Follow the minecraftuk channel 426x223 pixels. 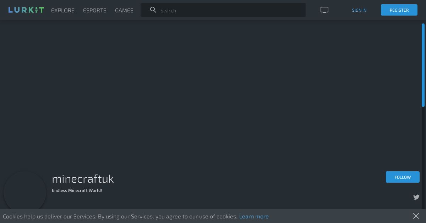(x=403, y=177)
